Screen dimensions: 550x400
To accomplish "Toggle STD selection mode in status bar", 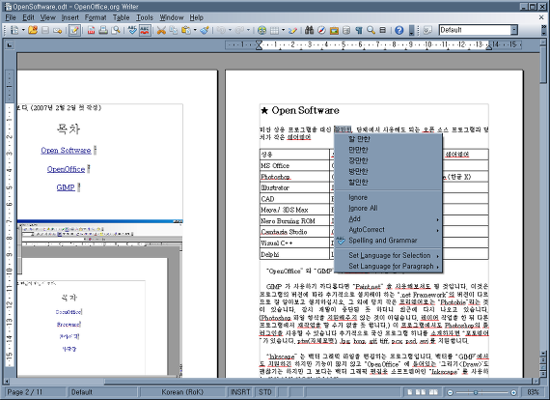I will pos(265,392).
